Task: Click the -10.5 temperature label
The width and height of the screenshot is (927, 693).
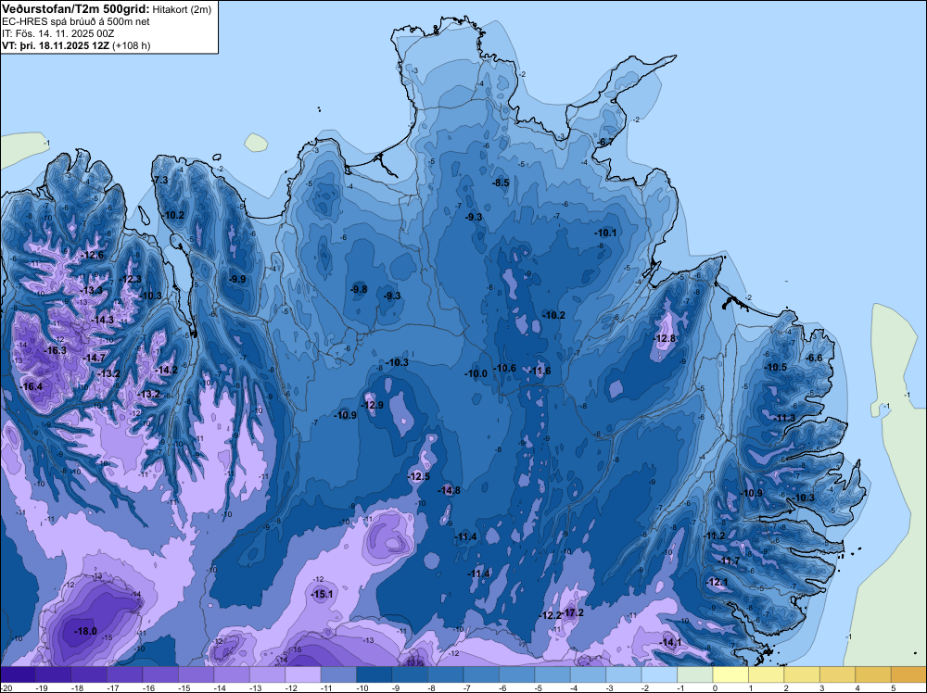Action: coord(776,367)
